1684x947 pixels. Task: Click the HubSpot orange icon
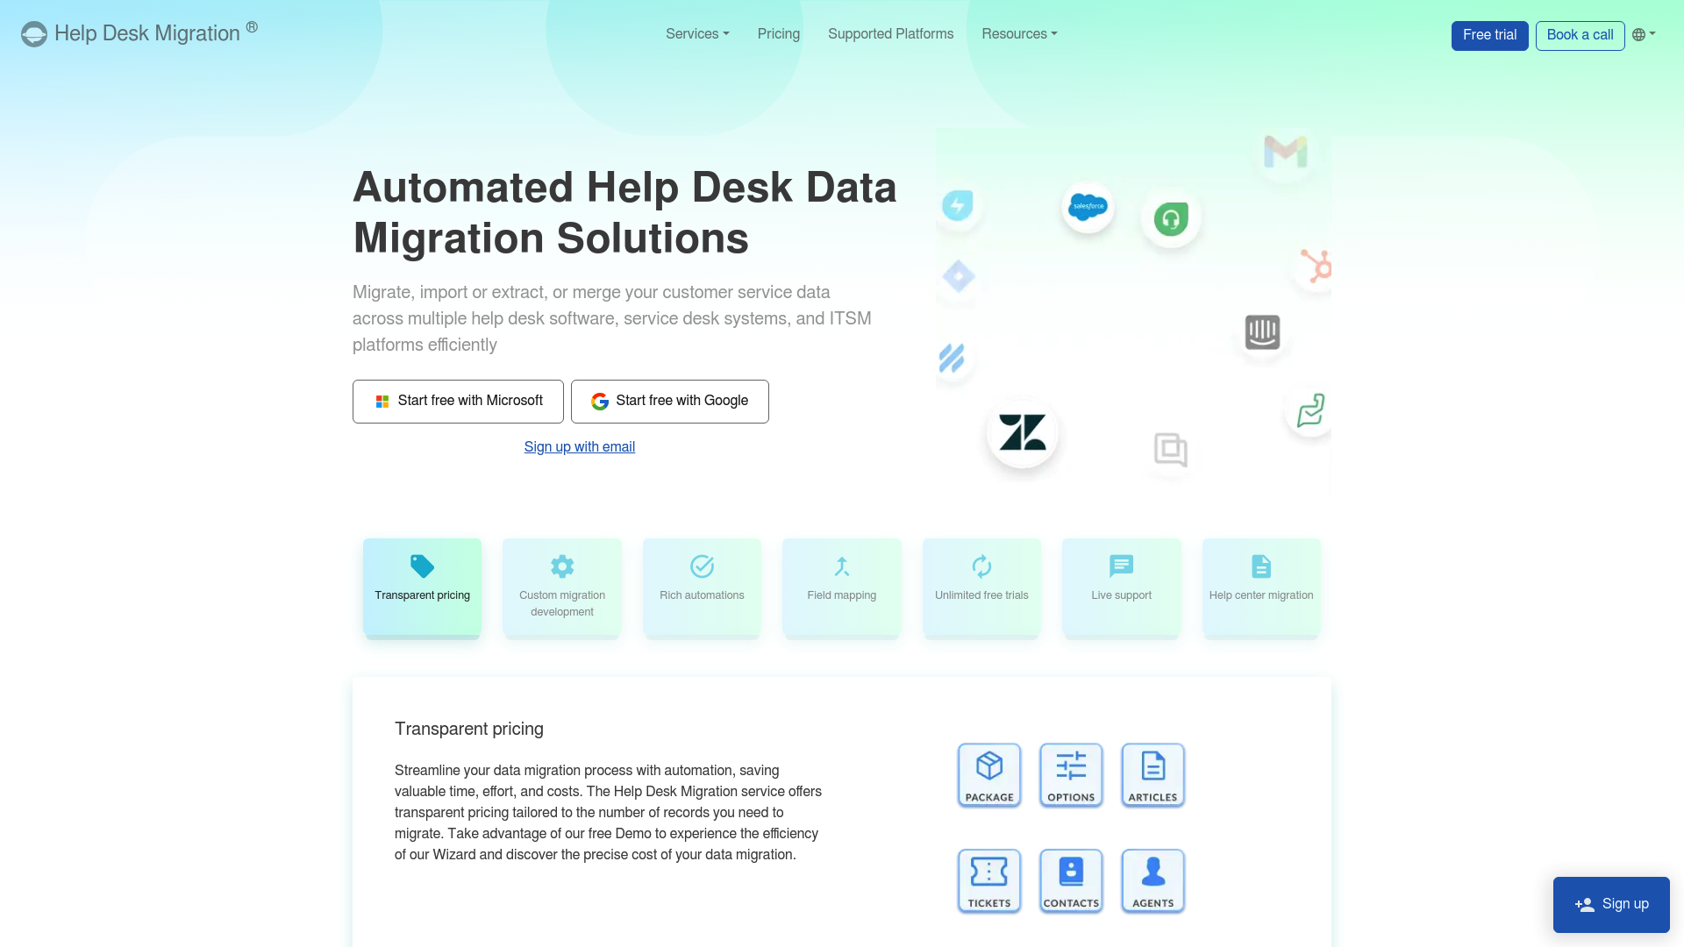(1315, 266)
